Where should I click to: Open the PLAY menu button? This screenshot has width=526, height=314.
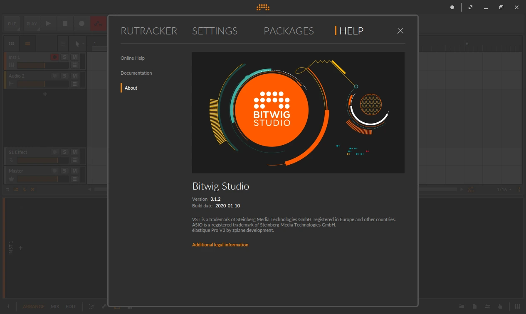point(32,24)
